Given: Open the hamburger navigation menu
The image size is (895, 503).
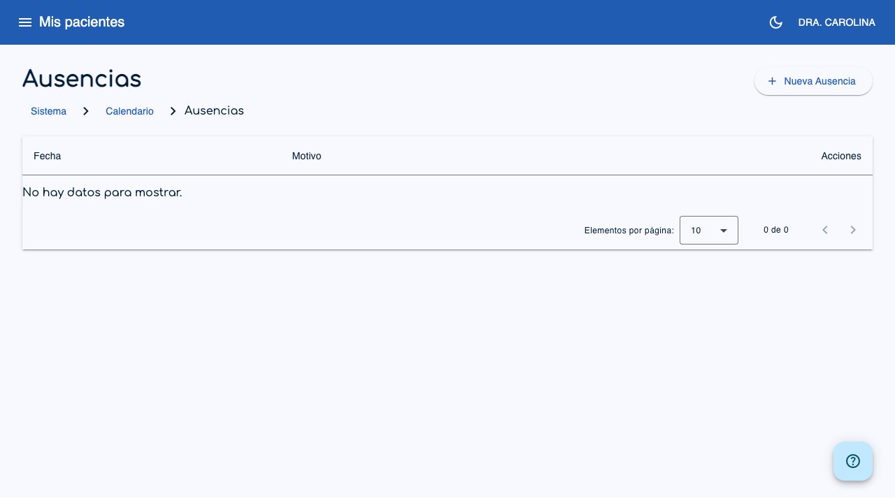Looking at the screenshot, I should [25, 22].
